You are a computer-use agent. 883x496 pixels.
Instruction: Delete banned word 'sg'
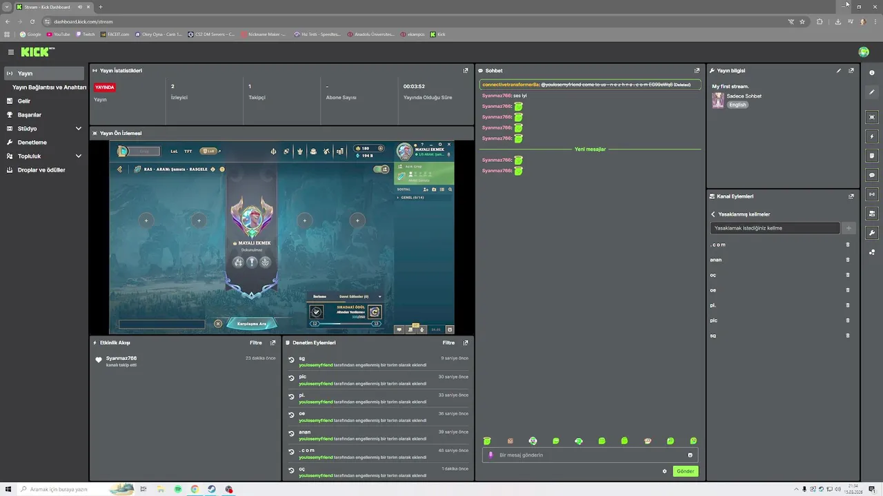[848, 335]
